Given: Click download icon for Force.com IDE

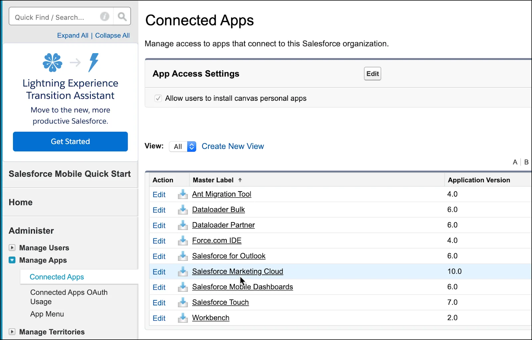Looking at the screenshot, I should (183, 241).
